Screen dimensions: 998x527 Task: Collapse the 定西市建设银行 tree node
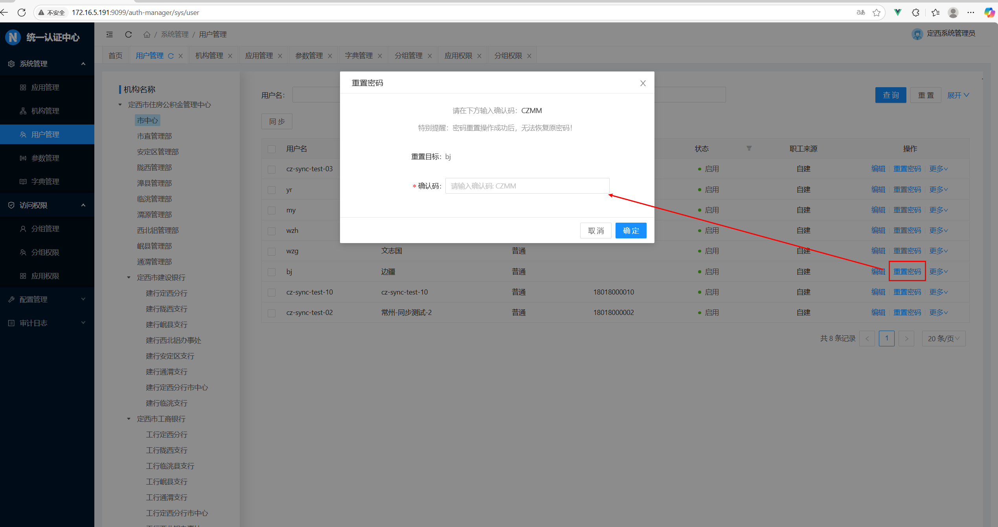click(x=129, y=278)
